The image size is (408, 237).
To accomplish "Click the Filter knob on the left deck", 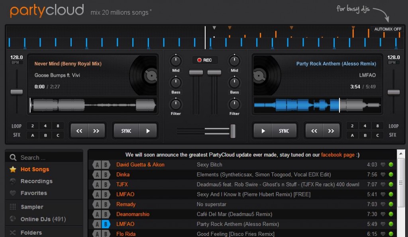I will (x=175, y=105).
